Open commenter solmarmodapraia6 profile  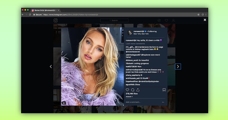(134, 70)
